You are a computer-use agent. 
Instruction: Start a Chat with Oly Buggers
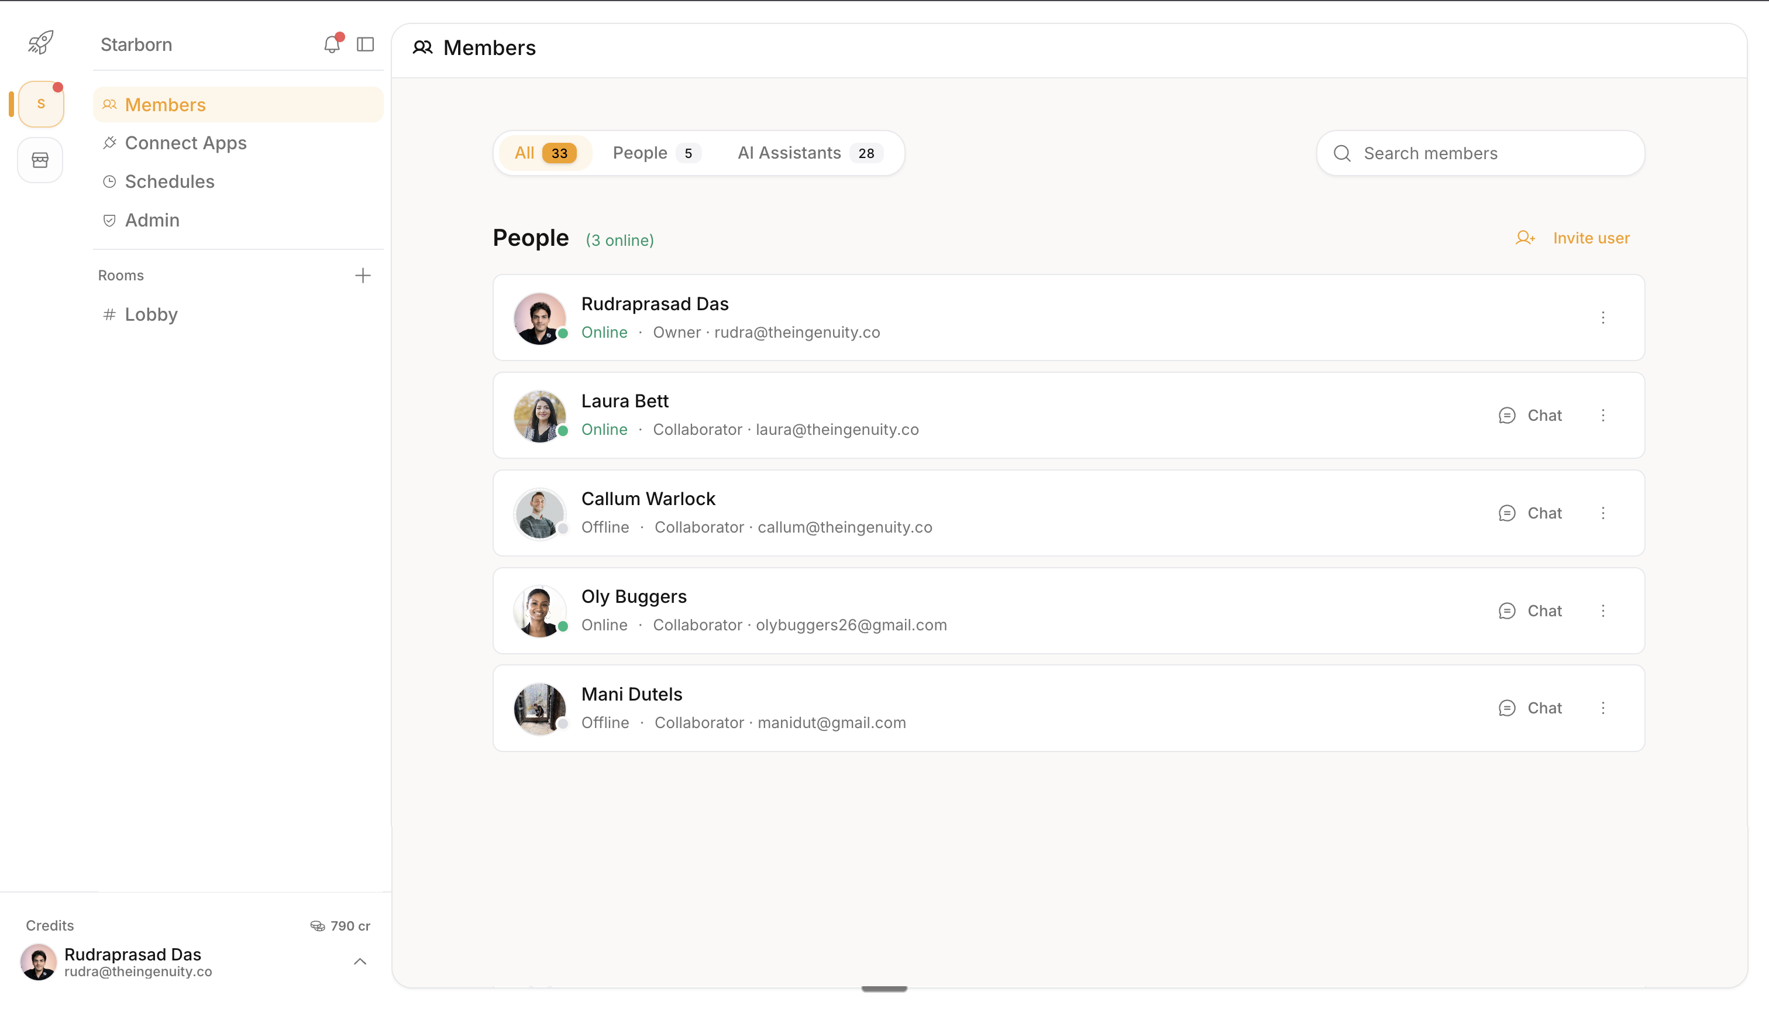(1544, 610)
